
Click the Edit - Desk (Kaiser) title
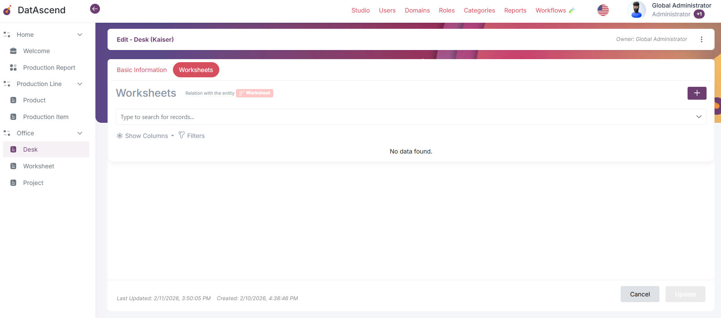(x=145, y=39)
